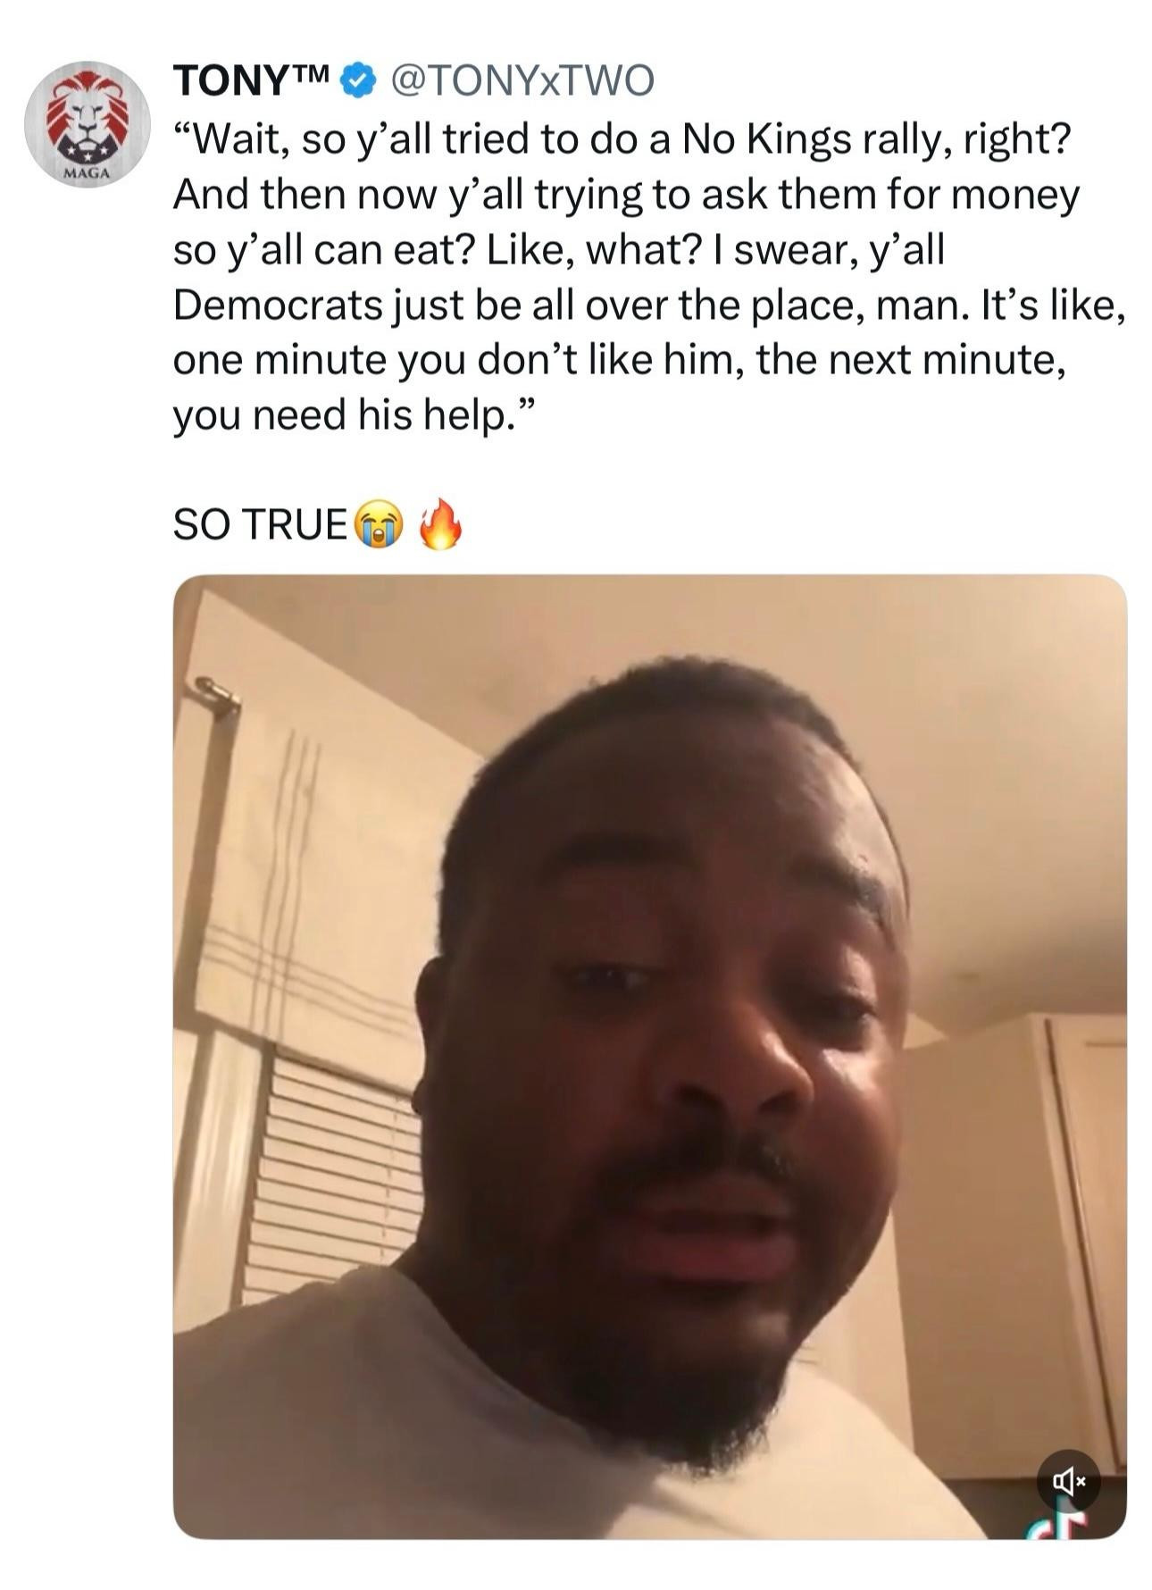Play the embedded video of the man
The height and width of the screenshot is (1590, 1152).
[x=649, y=1057]
